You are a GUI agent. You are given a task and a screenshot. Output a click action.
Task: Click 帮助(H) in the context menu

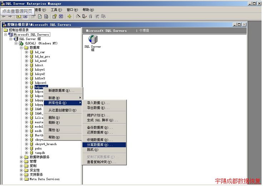pyautogui.click(x=63, y=137)
